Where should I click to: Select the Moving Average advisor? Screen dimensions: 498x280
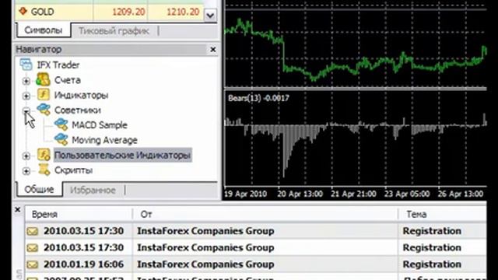104,140
